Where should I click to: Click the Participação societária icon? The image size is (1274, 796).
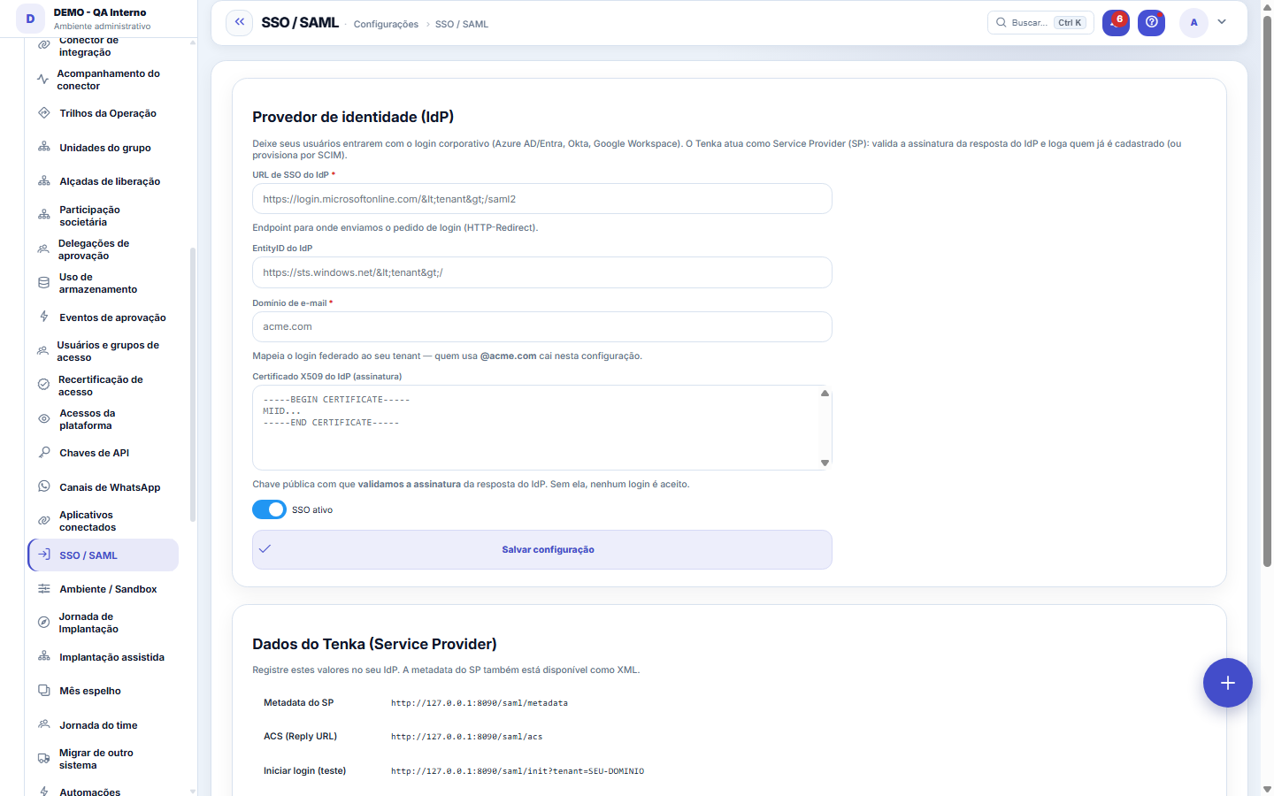[x=44, y=215]
